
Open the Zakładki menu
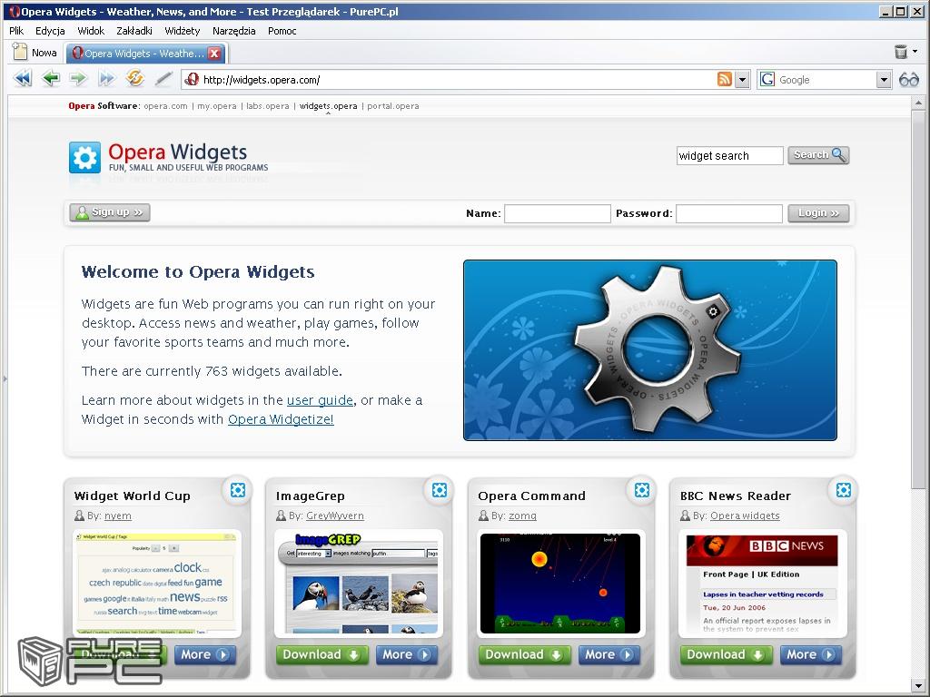pos(134,31)
